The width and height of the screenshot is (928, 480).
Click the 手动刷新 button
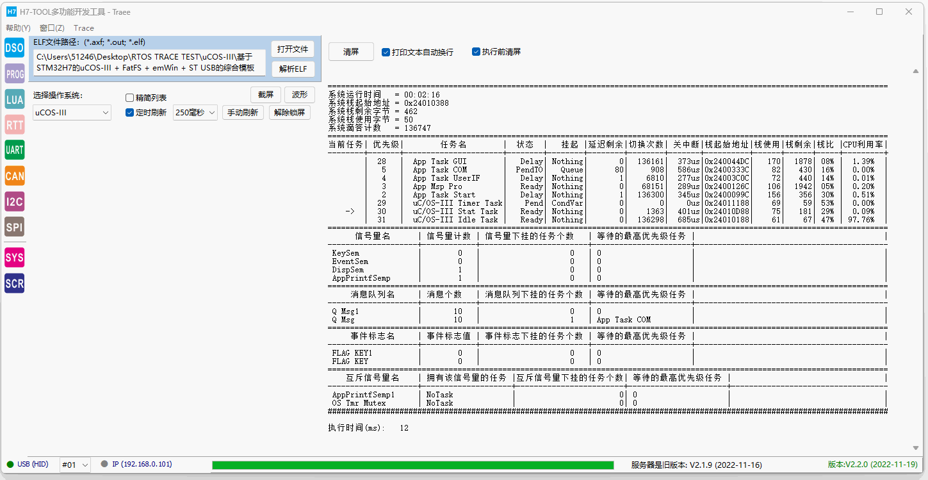coord(243,113)
